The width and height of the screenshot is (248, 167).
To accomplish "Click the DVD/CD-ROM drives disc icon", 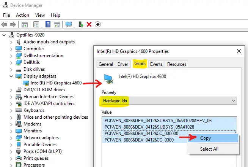I will click(x=19, y=90).
